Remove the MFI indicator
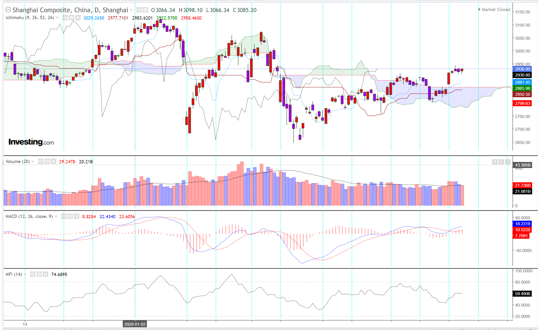 (45, 274)
